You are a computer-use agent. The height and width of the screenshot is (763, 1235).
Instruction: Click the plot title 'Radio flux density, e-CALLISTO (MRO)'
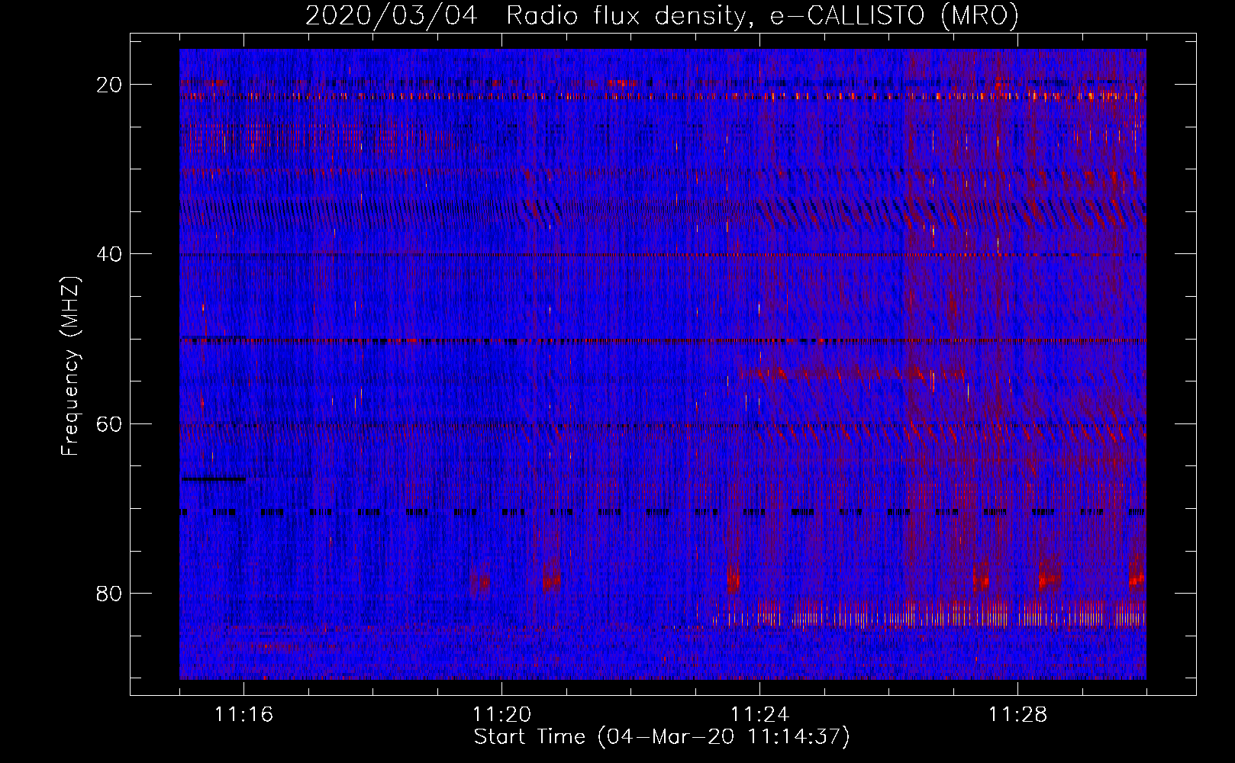point(763,15)
